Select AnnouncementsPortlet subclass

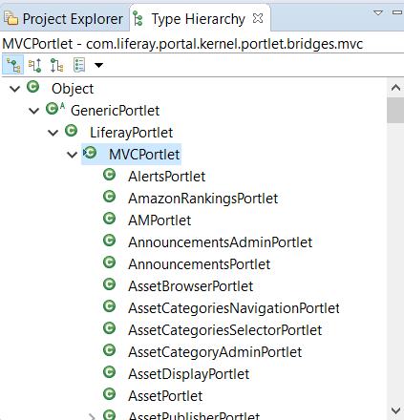[199, 264]
